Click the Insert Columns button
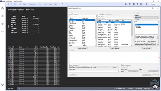Screen dimensions: 161x91 [82, 48]
